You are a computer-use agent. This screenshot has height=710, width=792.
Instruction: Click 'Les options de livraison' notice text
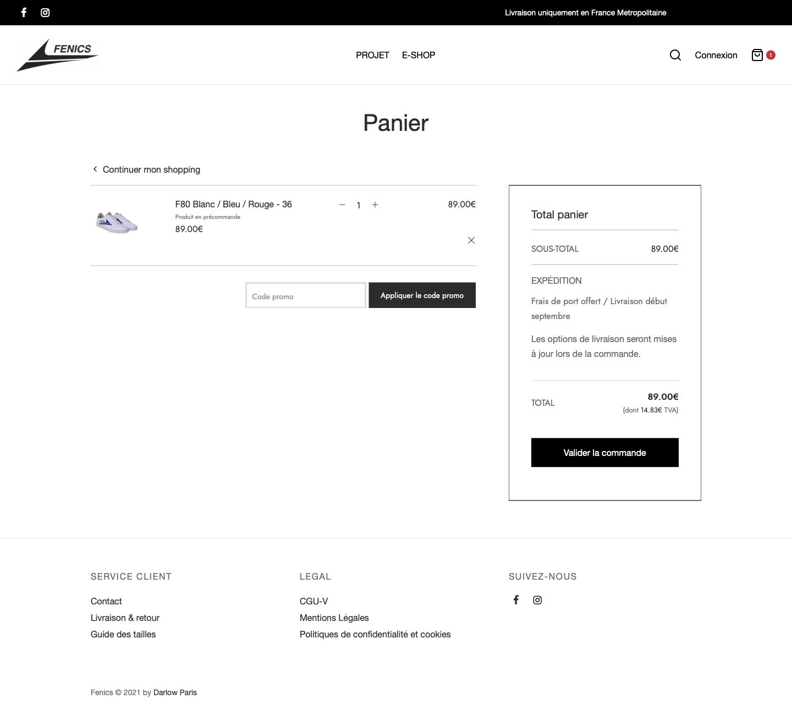pyautogui.click(x=604, y=346)
